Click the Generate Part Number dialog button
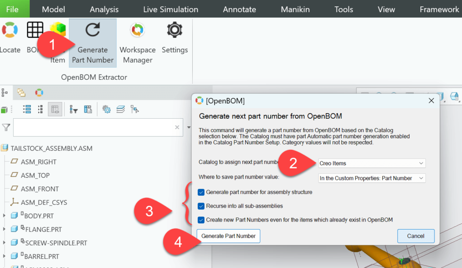This screenshot has height=268, width=462. pyautogui.click(x=228, y=236)
